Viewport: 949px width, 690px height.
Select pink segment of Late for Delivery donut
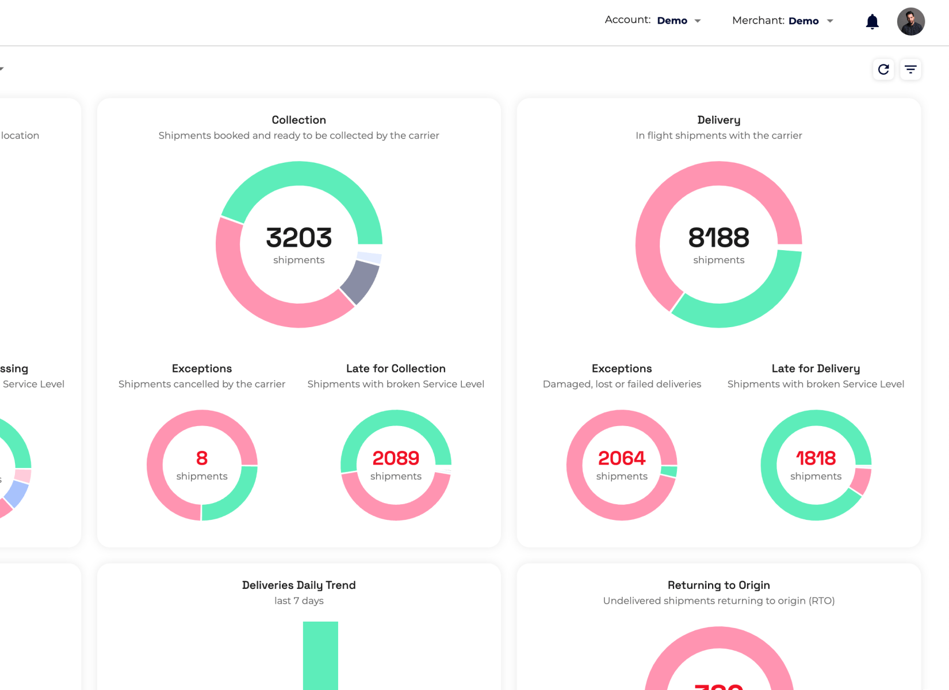862,481
